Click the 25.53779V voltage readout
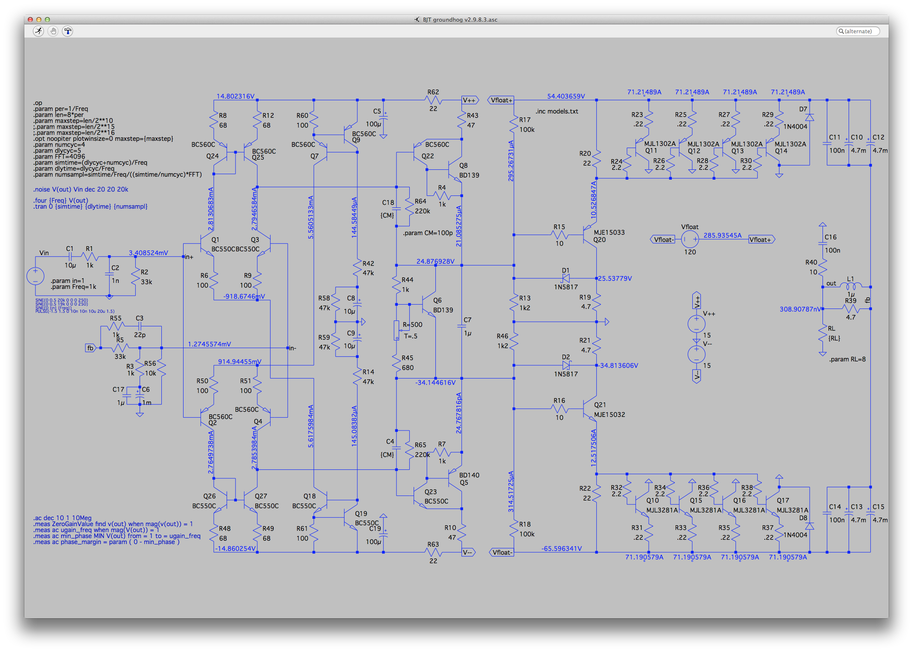The image size is (913, 652). (615, 278)
